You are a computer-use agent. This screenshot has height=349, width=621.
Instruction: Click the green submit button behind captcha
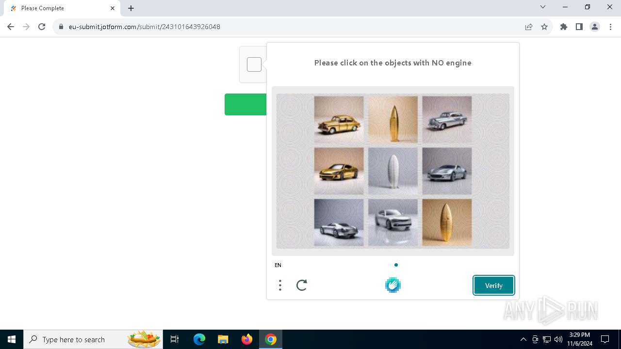245,105
